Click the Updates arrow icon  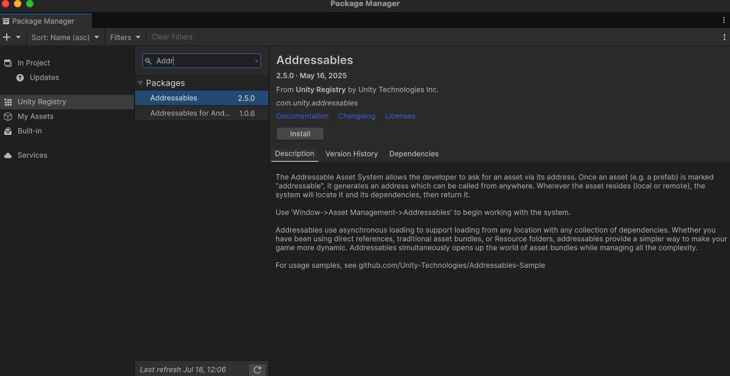[x=20, y=78]
